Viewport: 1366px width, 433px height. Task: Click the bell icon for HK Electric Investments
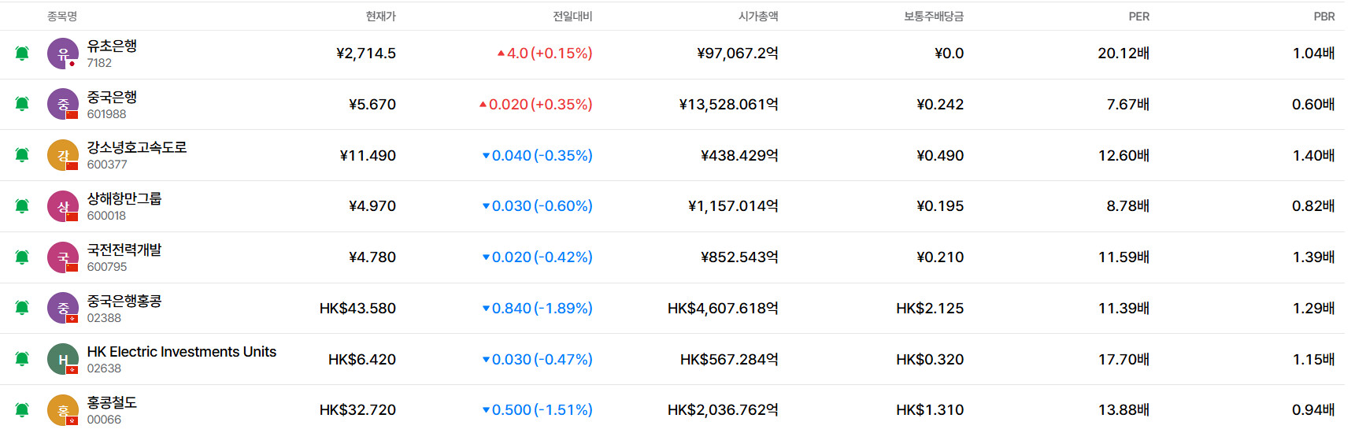(x=22, y=359)
